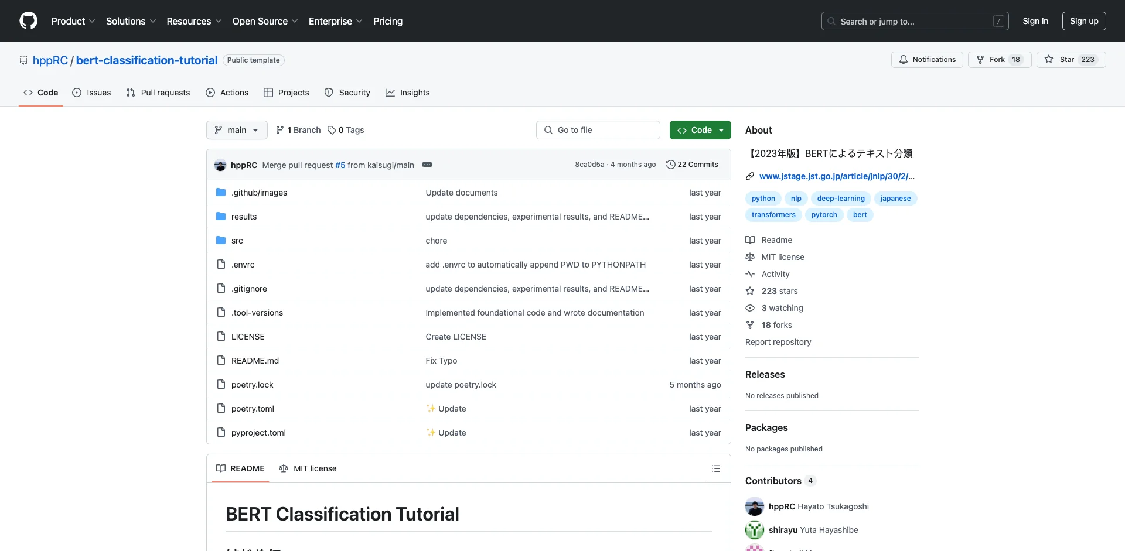Click the Go to file search field
The image size is (1125, 551).
click(598, 130)
